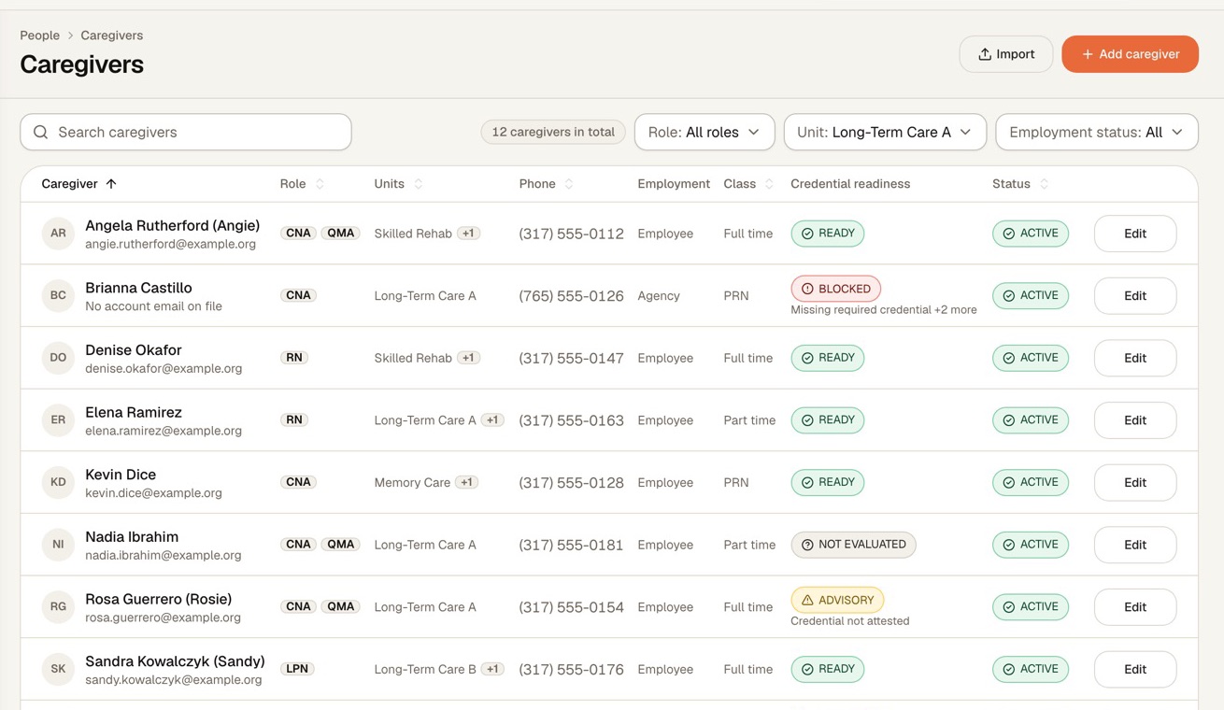The image size is (1224, 710).
Task: Expand the Employment status filter
Action: 1097,133
